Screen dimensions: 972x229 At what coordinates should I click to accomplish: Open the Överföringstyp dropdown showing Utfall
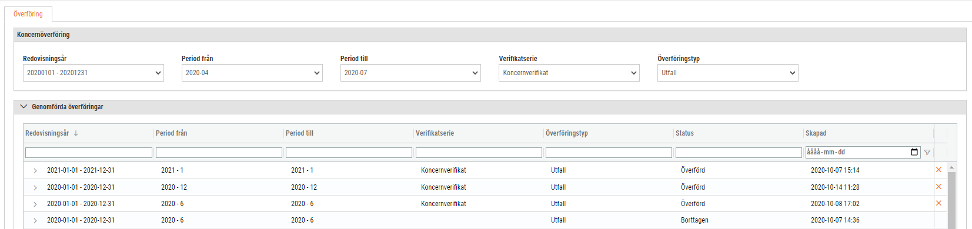pyautogui.click(x=728, y=73)
